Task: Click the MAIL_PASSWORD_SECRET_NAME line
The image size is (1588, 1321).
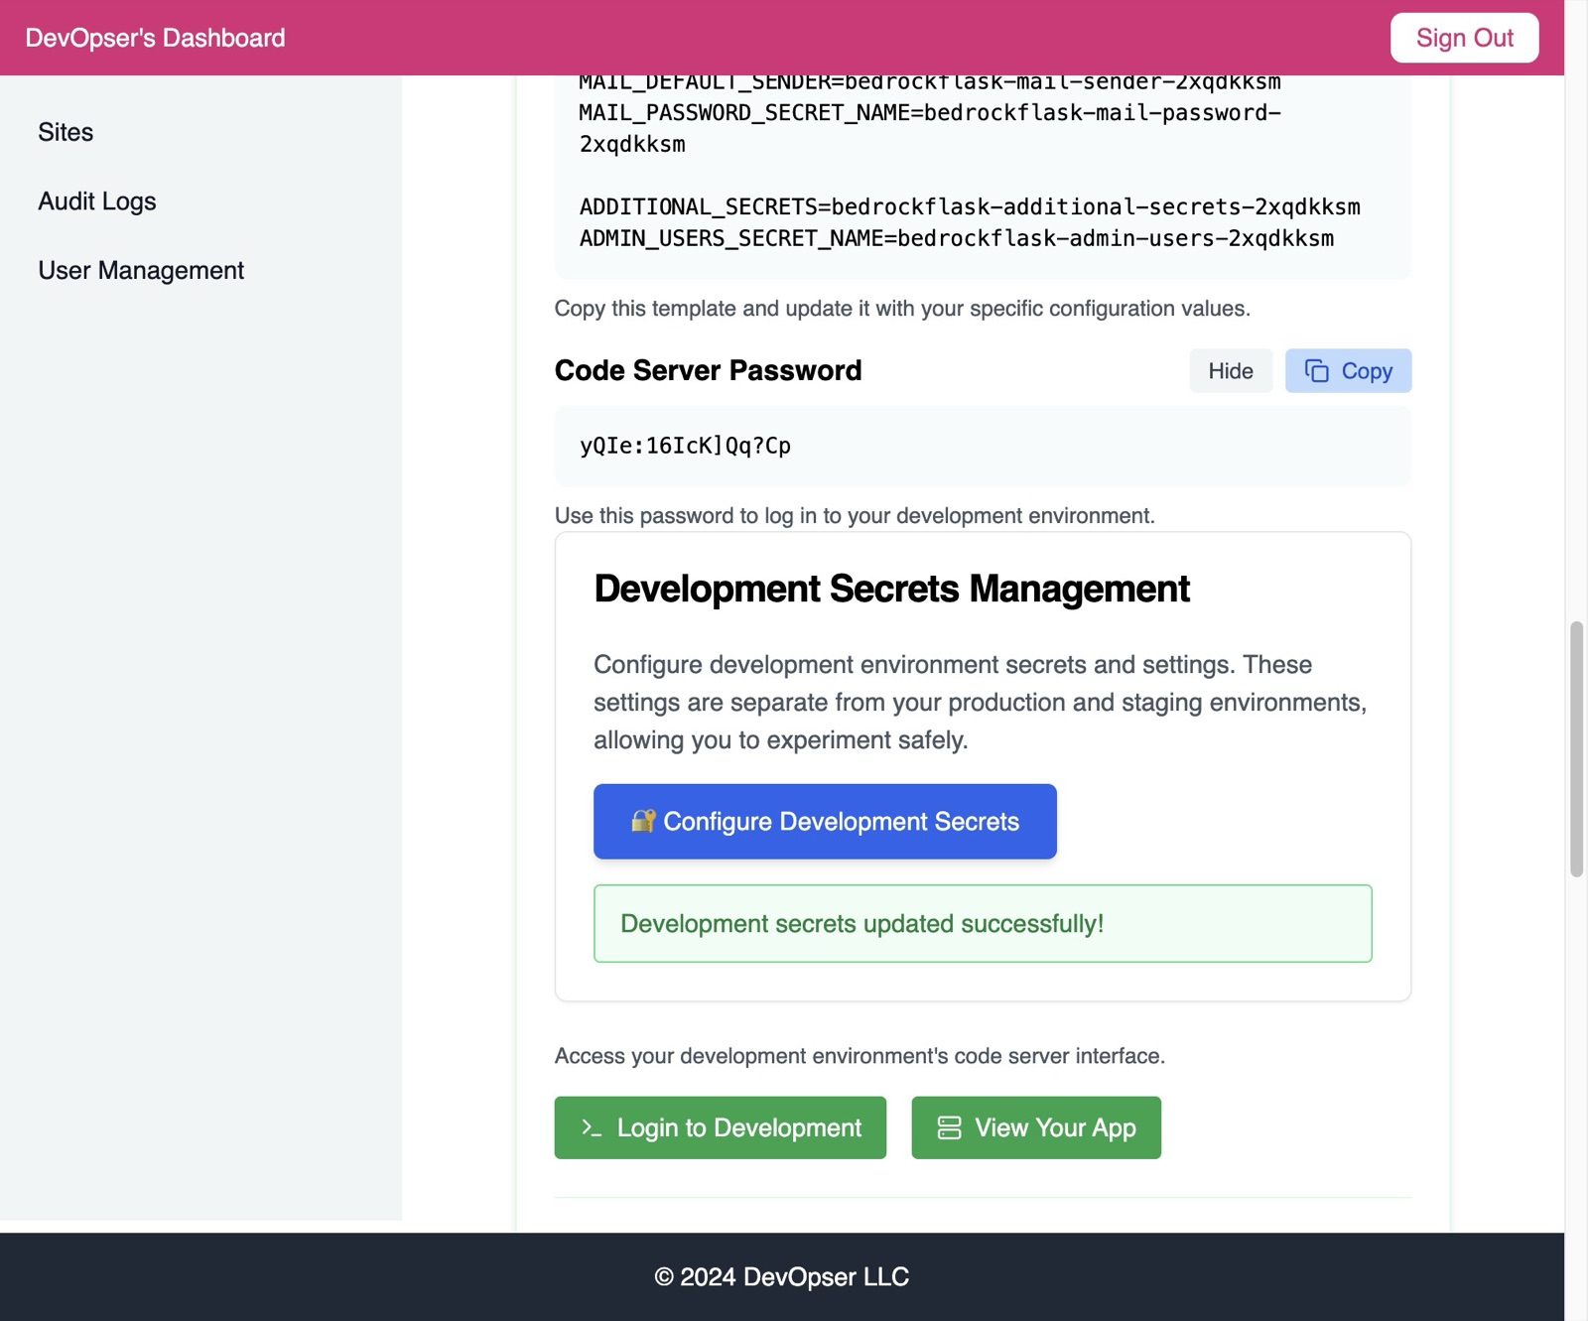Action: (930, 128)
